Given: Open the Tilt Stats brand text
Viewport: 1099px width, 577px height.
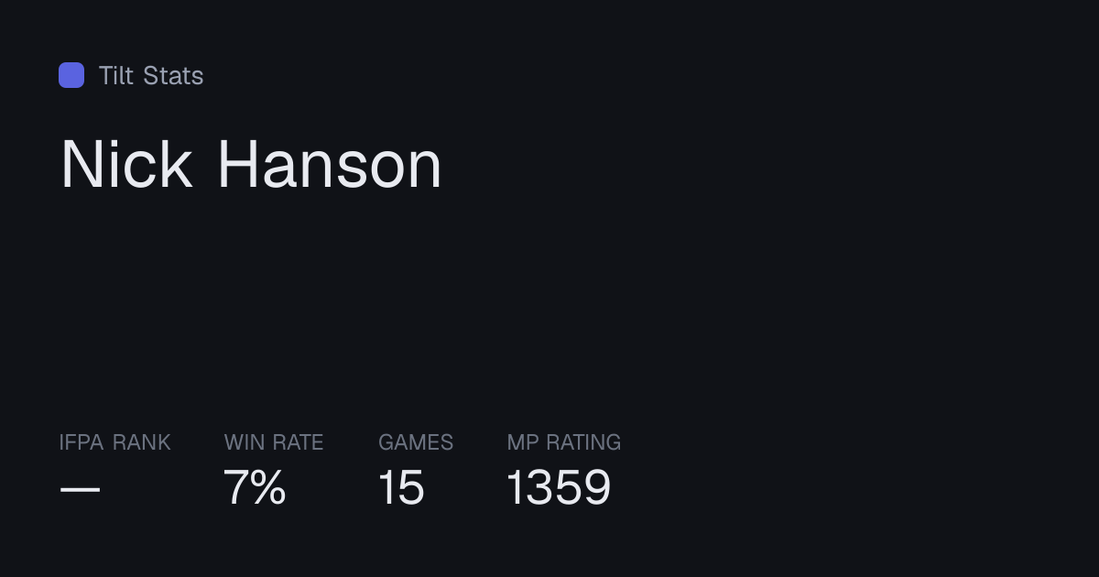Looking at the screenshot, I should [x=151, y=75].
